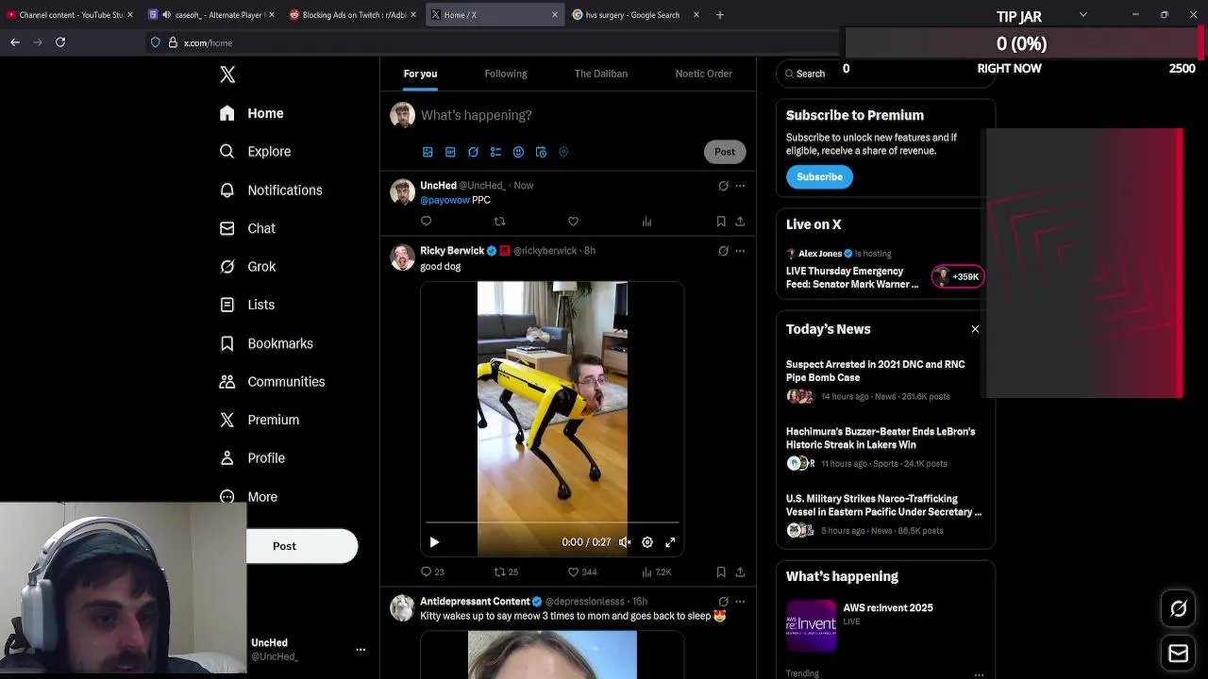1208x679 pixels.
Task: Expand the browser tab list chevron
Action: coord(1082,15)
